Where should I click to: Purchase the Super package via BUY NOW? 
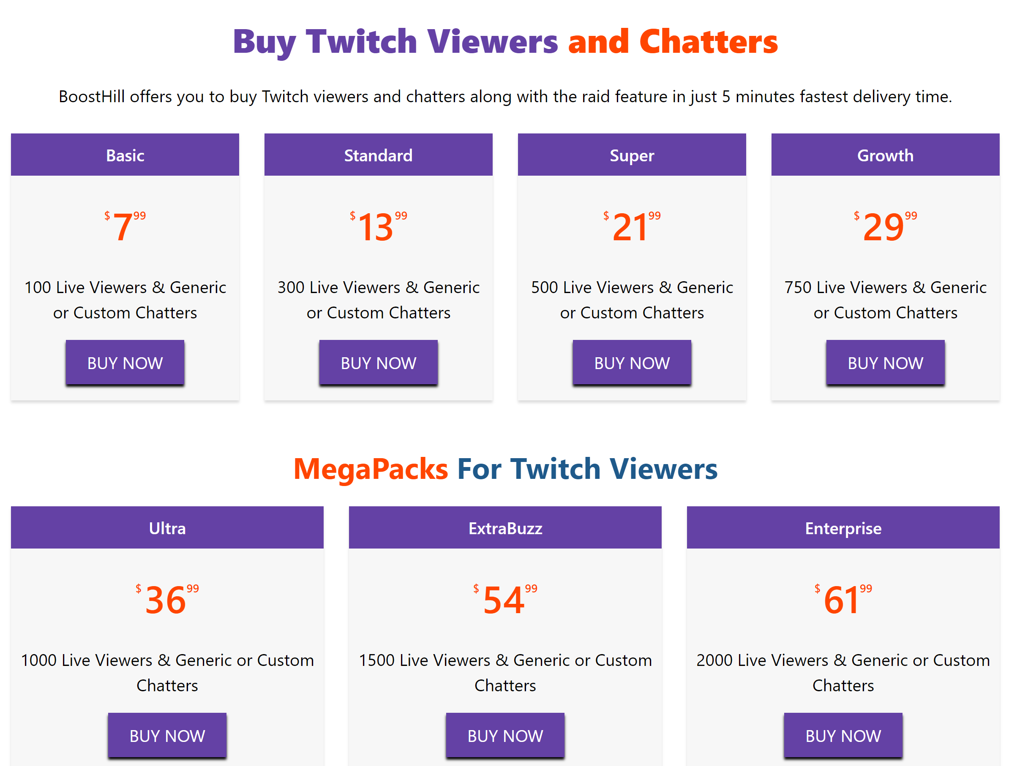(x=632, y=363)
